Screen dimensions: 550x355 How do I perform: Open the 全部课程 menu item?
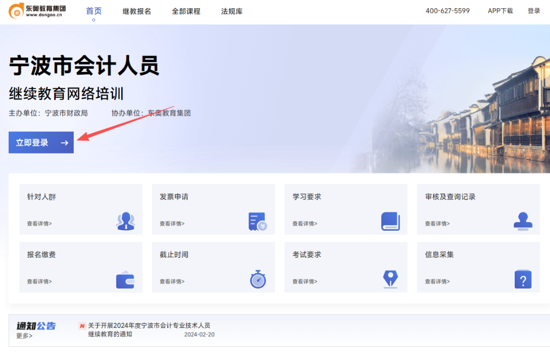[186, 11]
